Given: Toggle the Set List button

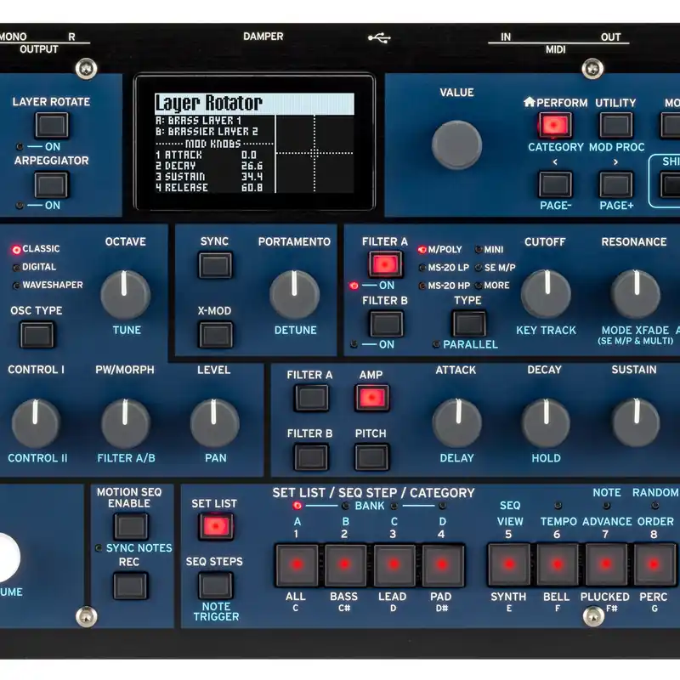Looking at the screenshot, I should click(x=216, y=526).
